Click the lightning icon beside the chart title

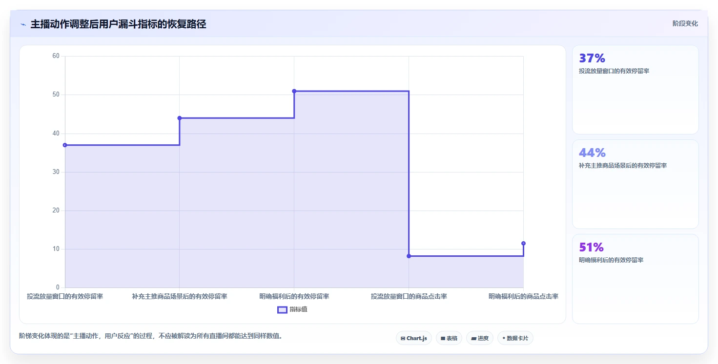pyautogui.click(x=23, y=24)
